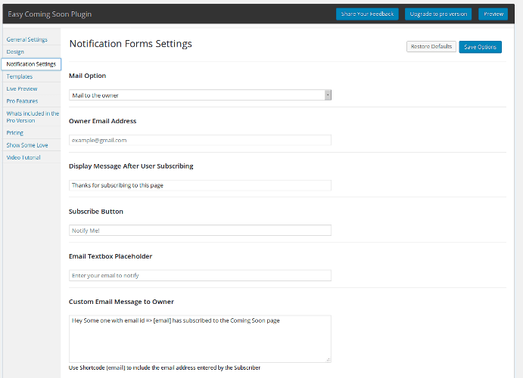Click the Mail Option dropdown arrow
Image resolution: width=523 pixels, height=378 pixels.
(x=328, y=95)
